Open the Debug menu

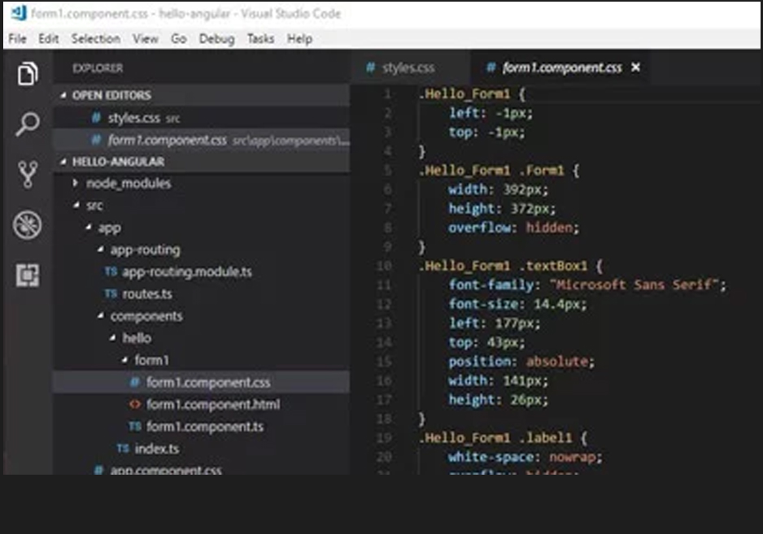[x=216, y=38]
